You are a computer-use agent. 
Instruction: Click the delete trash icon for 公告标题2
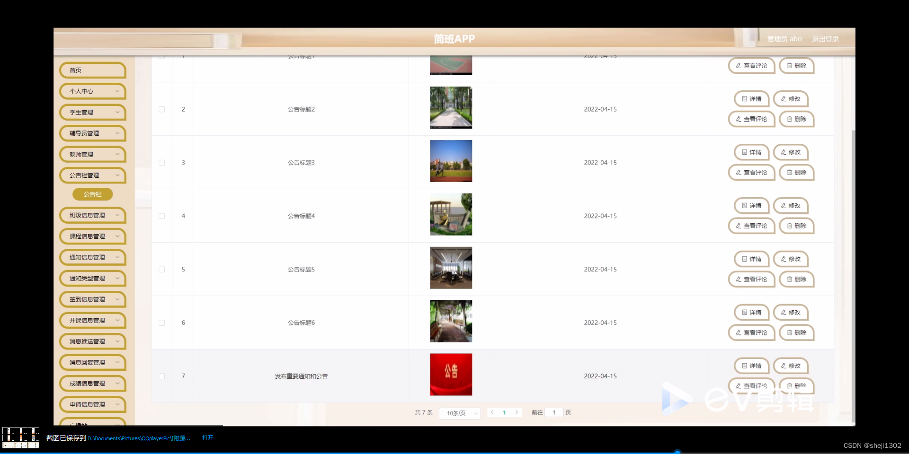[789, 119]
